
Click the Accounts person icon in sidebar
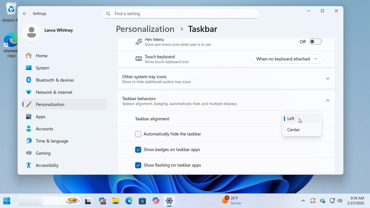28,129
